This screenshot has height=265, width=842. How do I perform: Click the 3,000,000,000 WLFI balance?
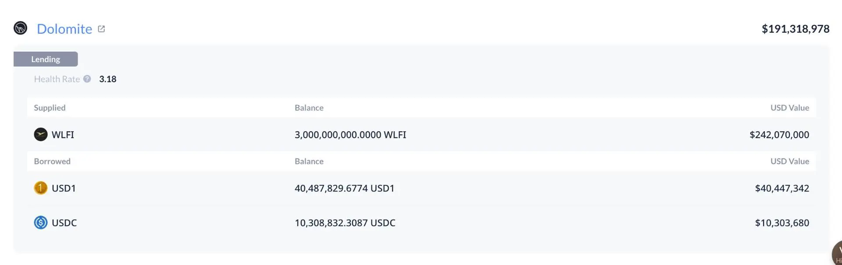click(350, 135)
